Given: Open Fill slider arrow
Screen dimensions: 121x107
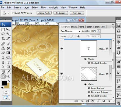Looking at the screenshot, I should (99, 36).
